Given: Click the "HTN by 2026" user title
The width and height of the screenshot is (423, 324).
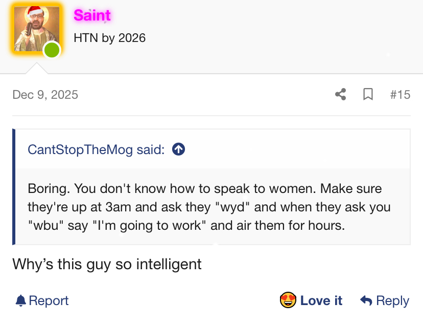Looking at the screenshot, I should [109, 38].
